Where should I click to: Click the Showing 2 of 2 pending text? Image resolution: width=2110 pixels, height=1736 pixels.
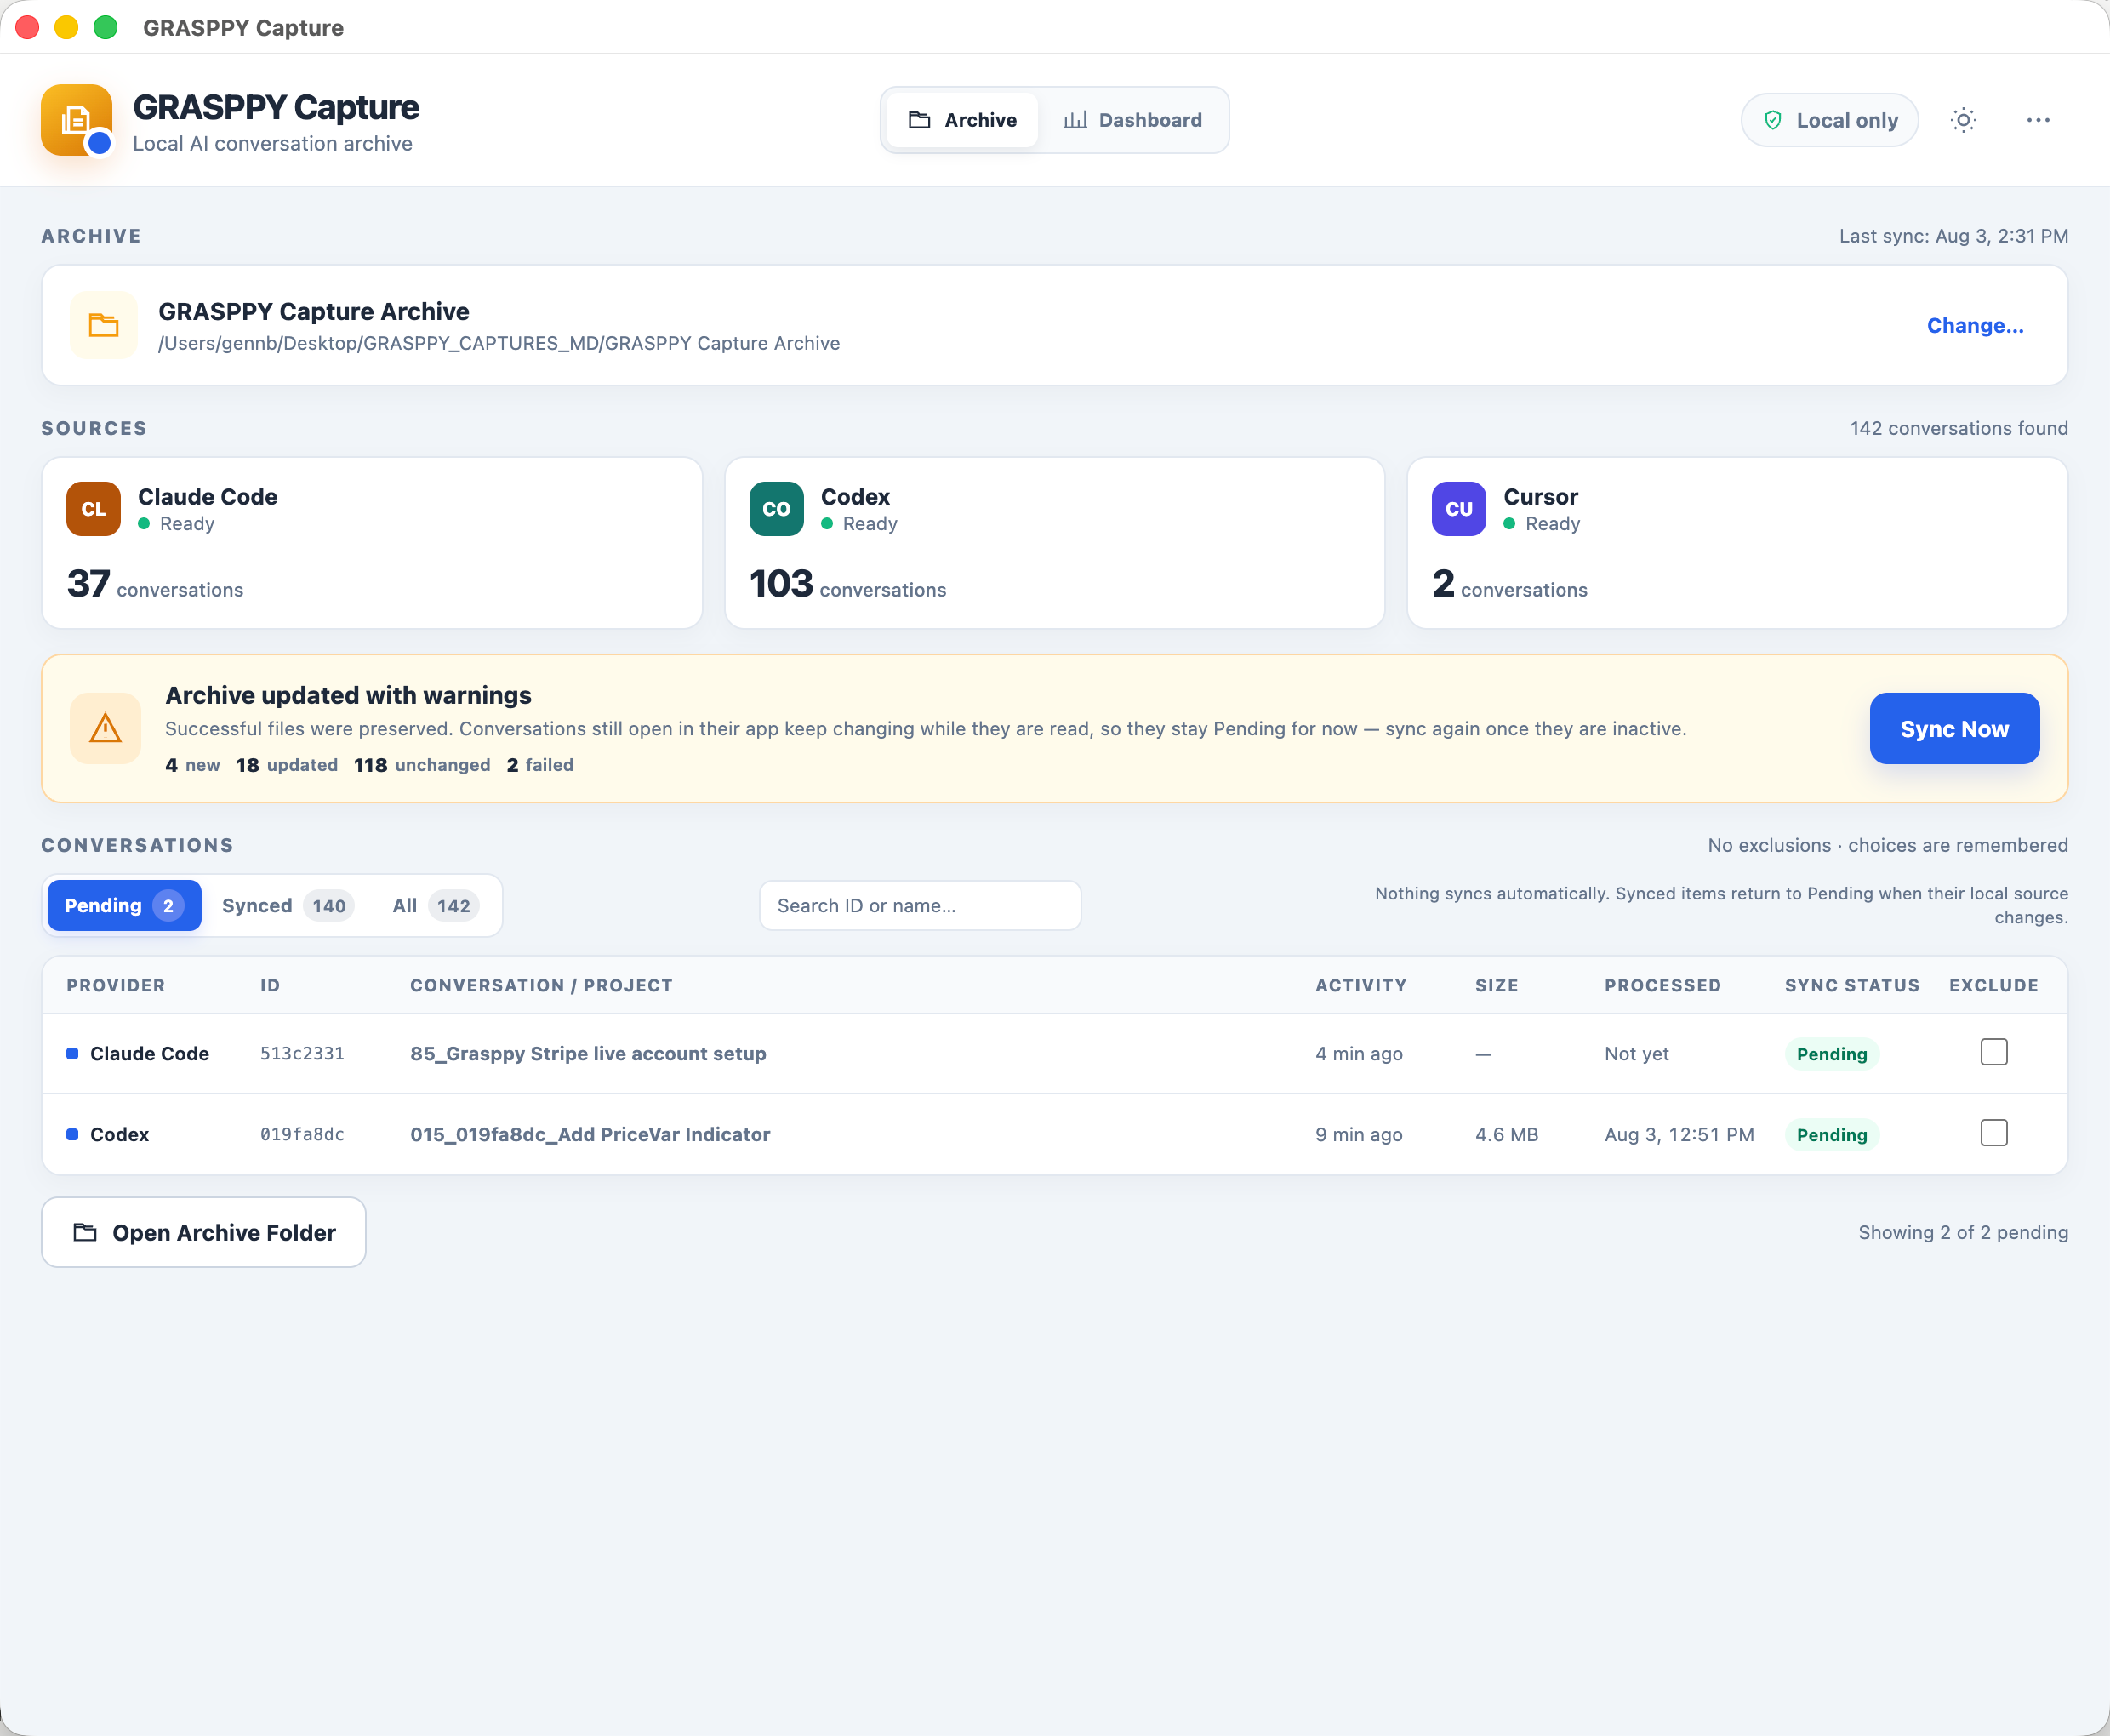1963,1232
